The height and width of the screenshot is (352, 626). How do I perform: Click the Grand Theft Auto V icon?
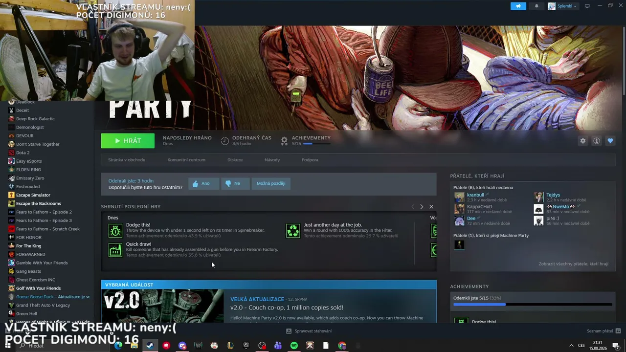[x=11, y=305]
